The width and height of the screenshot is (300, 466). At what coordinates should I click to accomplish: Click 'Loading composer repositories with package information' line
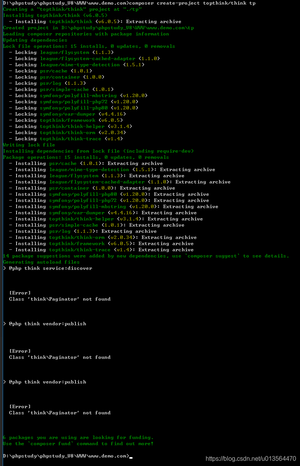point(86,34)
